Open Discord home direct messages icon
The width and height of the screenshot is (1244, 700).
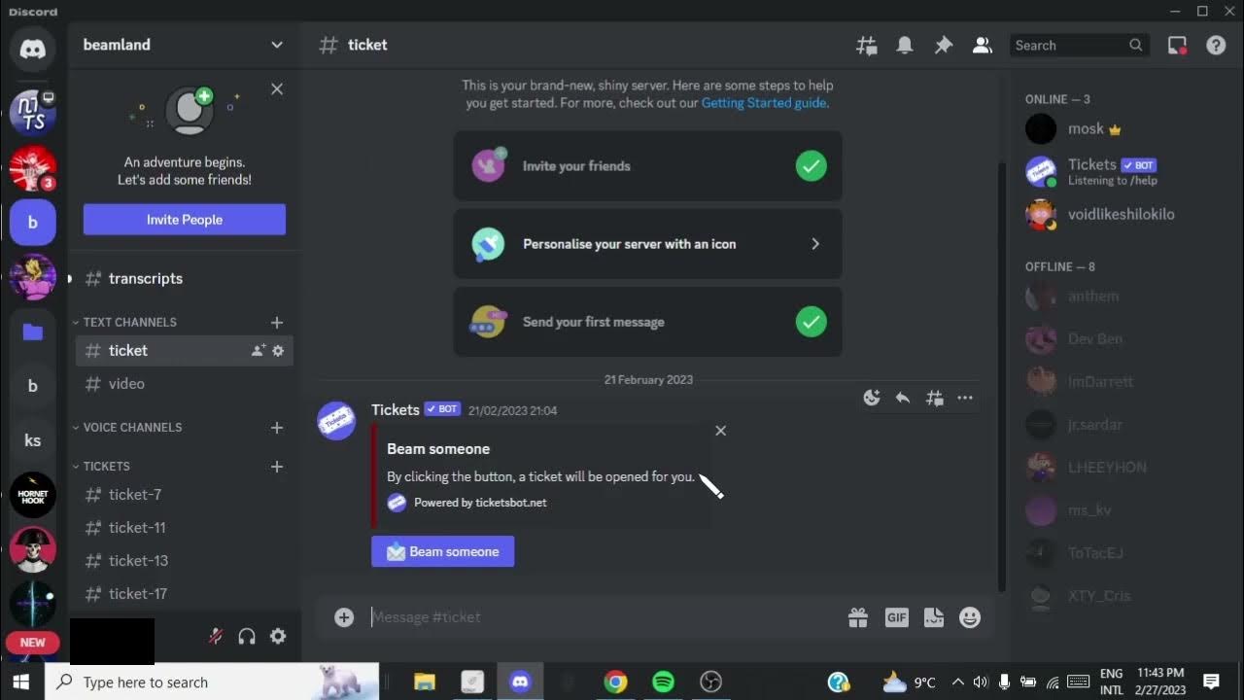(x=33, y=49)
